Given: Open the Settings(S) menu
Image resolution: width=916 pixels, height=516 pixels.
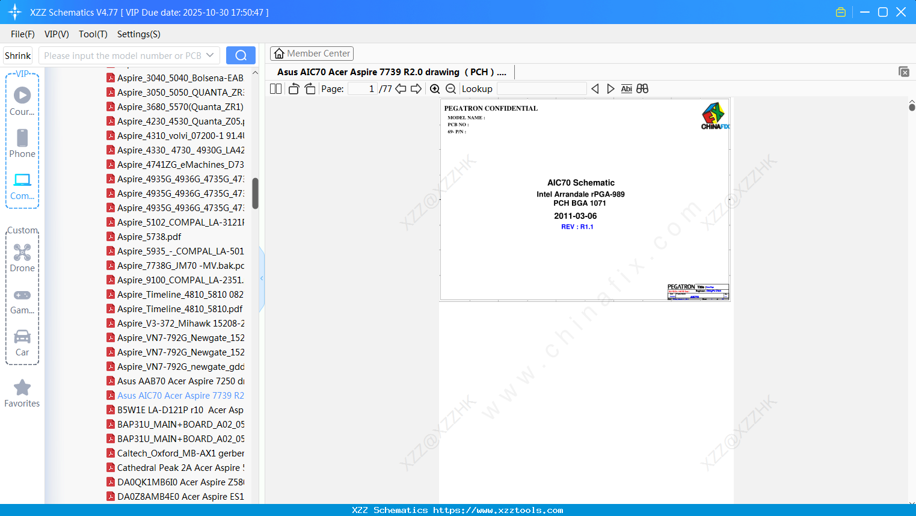Looking at the screenshot, I should point(139,34).
